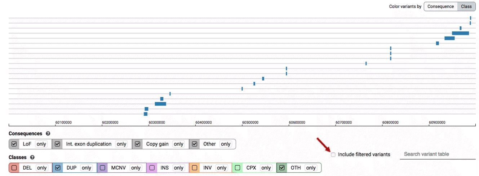Uncheck the LoF consequence checkbox

(x=14, y=144)
